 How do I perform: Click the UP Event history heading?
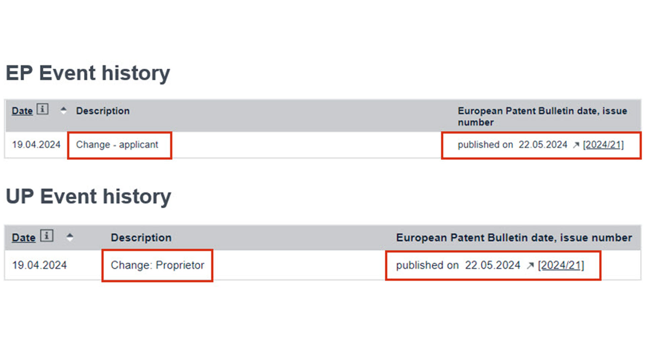(88, 196)
